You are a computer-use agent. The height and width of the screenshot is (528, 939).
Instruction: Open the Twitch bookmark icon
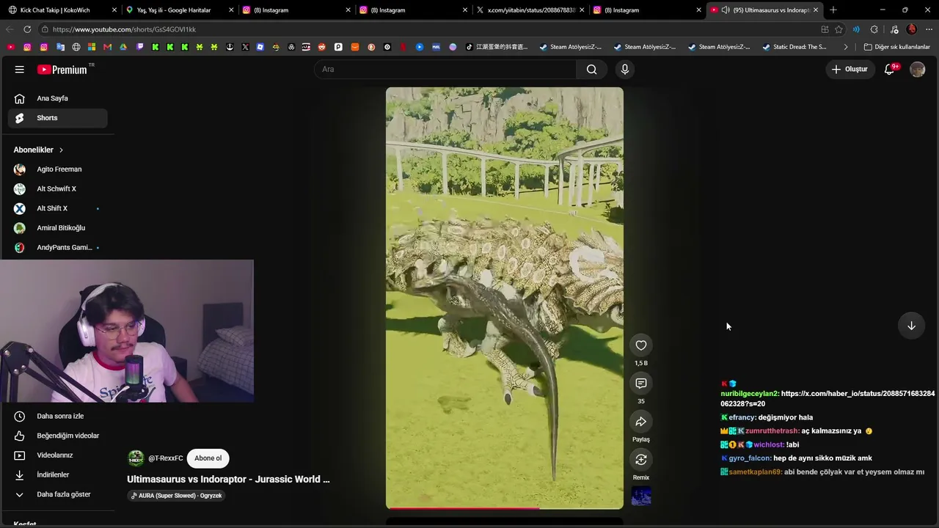139,47
